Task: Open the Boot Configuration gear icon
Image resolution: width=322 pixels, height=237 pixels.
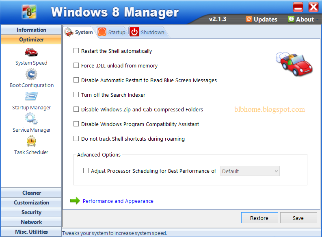Action: pyautogui.click(x=31, y=74)
